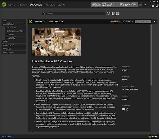
Task: Switch to grid view layout
Action: tap(118, 14)
